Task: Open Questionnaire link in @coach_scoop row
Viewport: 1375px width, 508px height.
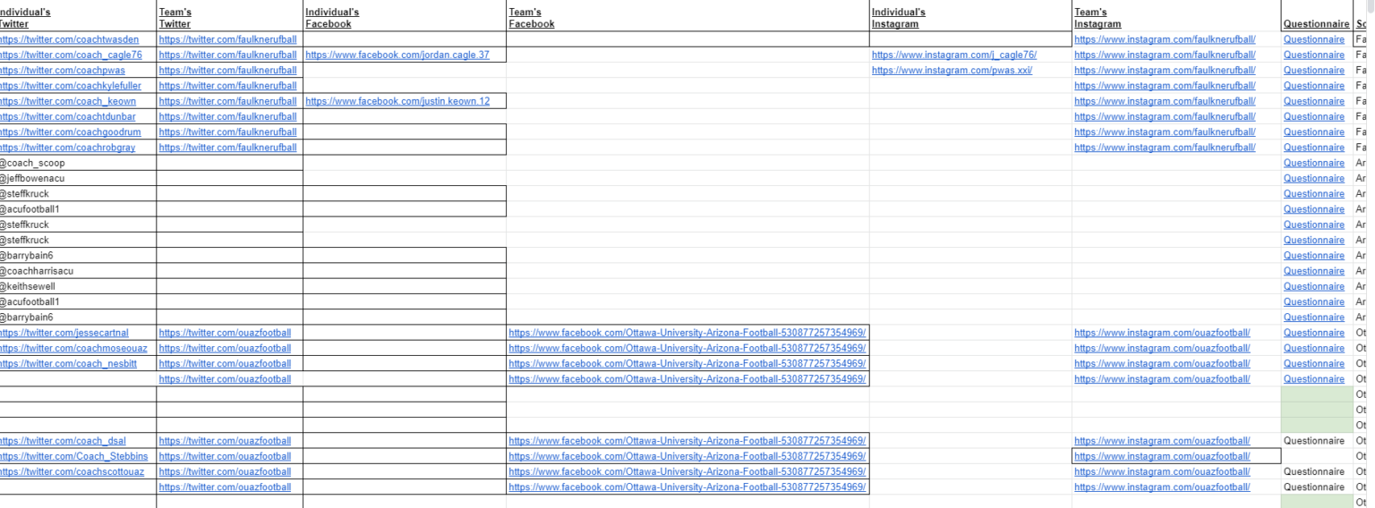Action: (1314, 163)
